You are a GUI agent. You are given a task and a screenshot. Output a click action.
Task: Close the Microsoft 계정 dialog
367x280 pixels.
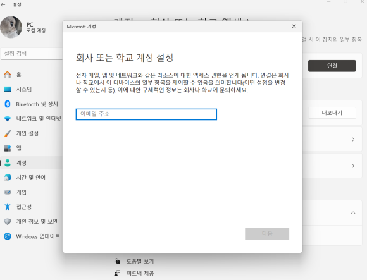294,27
